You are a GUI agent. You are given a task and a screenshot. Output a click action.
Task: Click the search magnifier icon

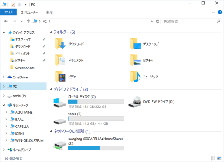218,21
